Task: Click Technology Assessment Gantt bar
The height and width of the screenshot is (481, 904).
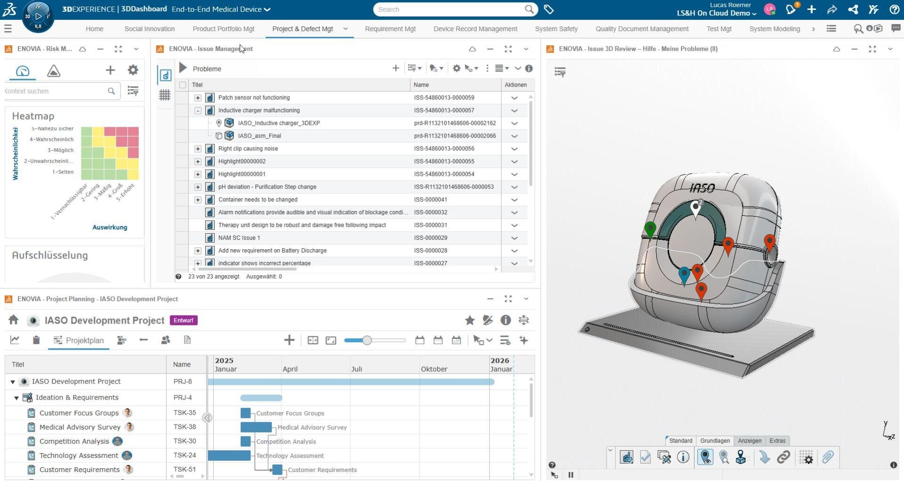Action: point(229,456)
